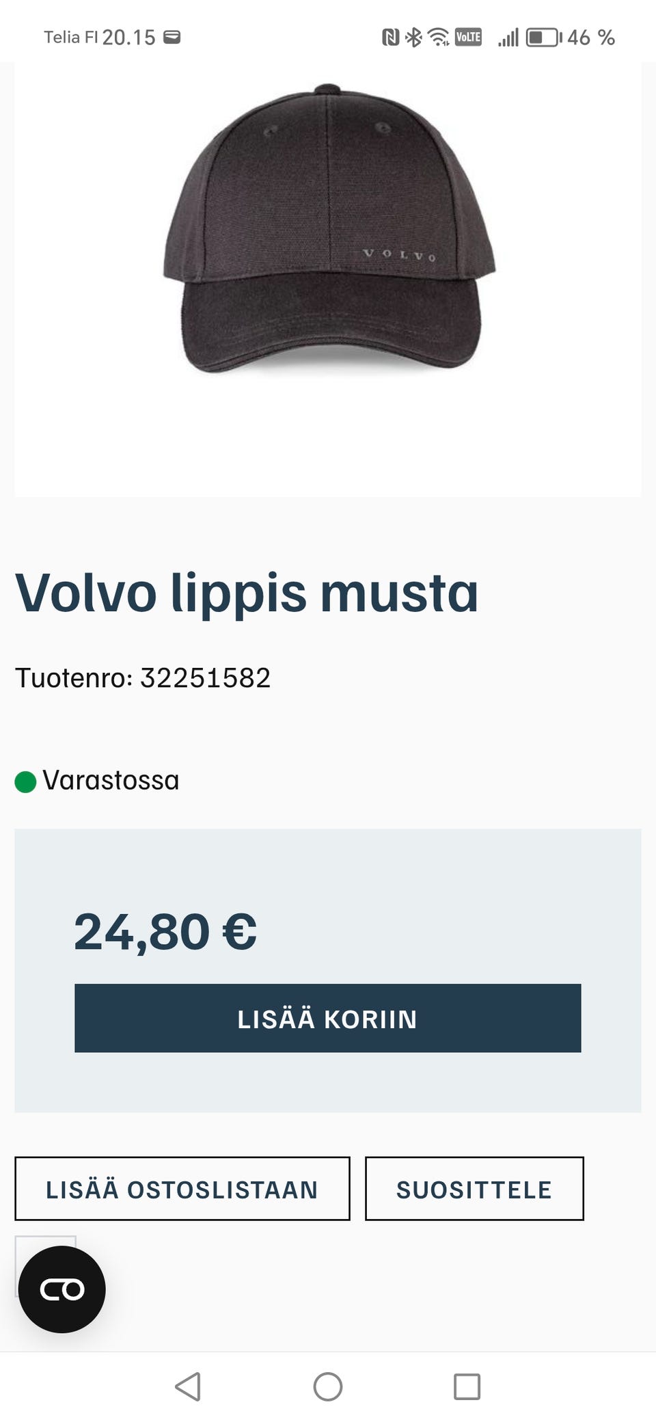Open the floating chat widget
The width and height of the screenshot is (656, 1422).
(61, 1289)
